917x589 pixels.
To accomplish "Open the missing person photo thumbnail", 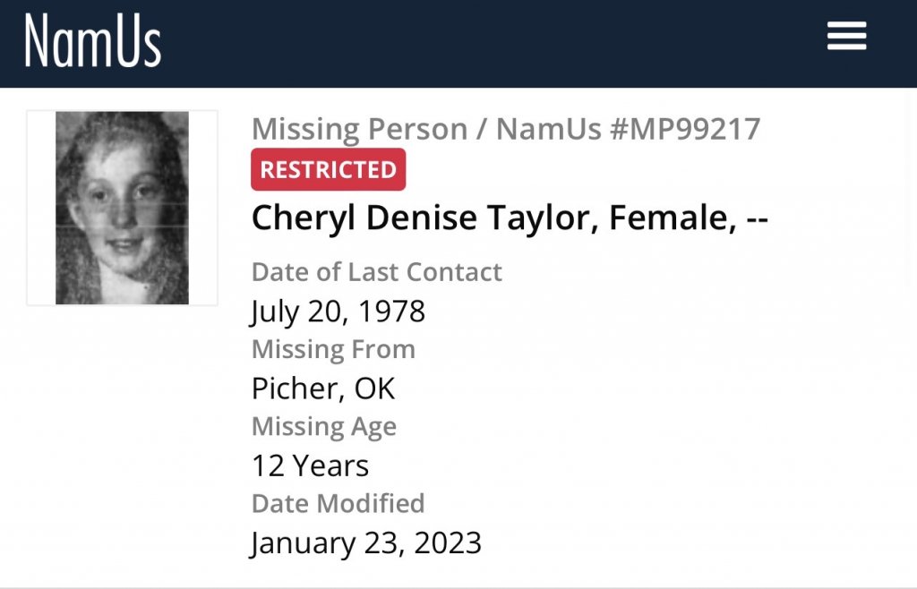I will (x=122, y=208).
